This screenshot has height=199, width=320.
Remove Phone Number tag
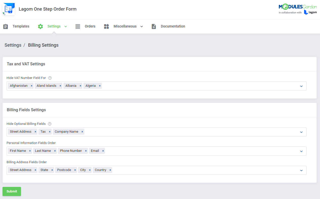86,151
